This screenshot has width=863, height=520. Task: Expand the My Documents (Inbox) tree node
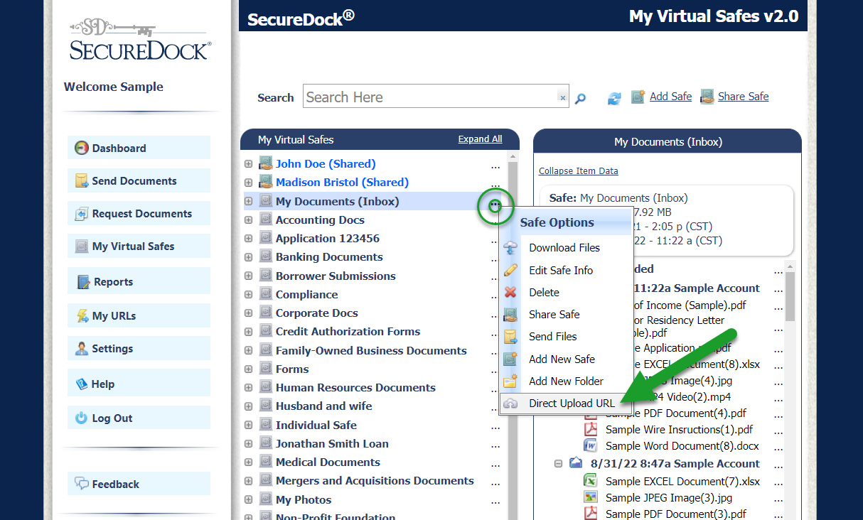point(248,201)
